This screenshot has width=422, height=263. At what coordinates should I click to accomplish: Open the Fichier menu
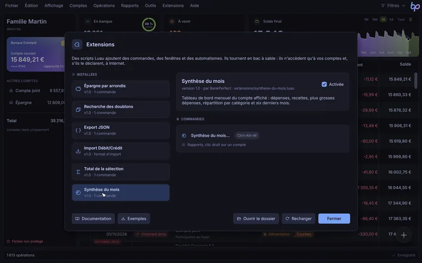(x=12, y=6)
